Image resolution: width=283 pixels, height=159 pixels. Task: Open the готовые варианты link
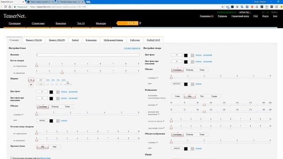click(132, 48)
